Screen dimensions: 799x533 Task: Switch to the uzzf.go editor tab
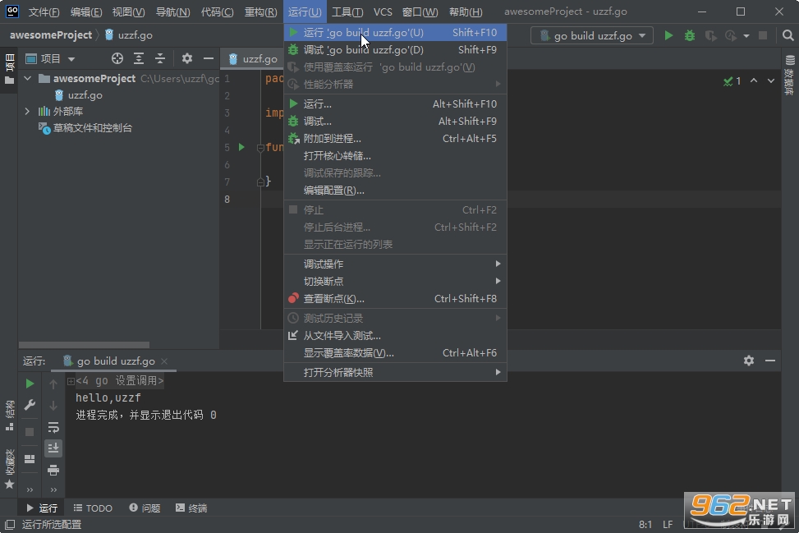[x=253, y=59]
